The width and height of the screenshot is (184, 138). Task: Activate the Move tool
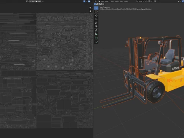coord(96,16)
